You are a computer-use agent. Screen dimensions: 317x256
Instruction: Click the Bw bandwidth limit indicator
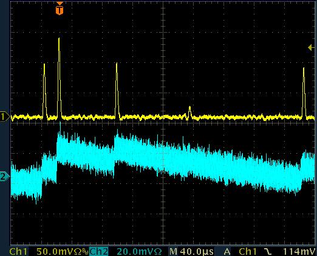point(86,252)
